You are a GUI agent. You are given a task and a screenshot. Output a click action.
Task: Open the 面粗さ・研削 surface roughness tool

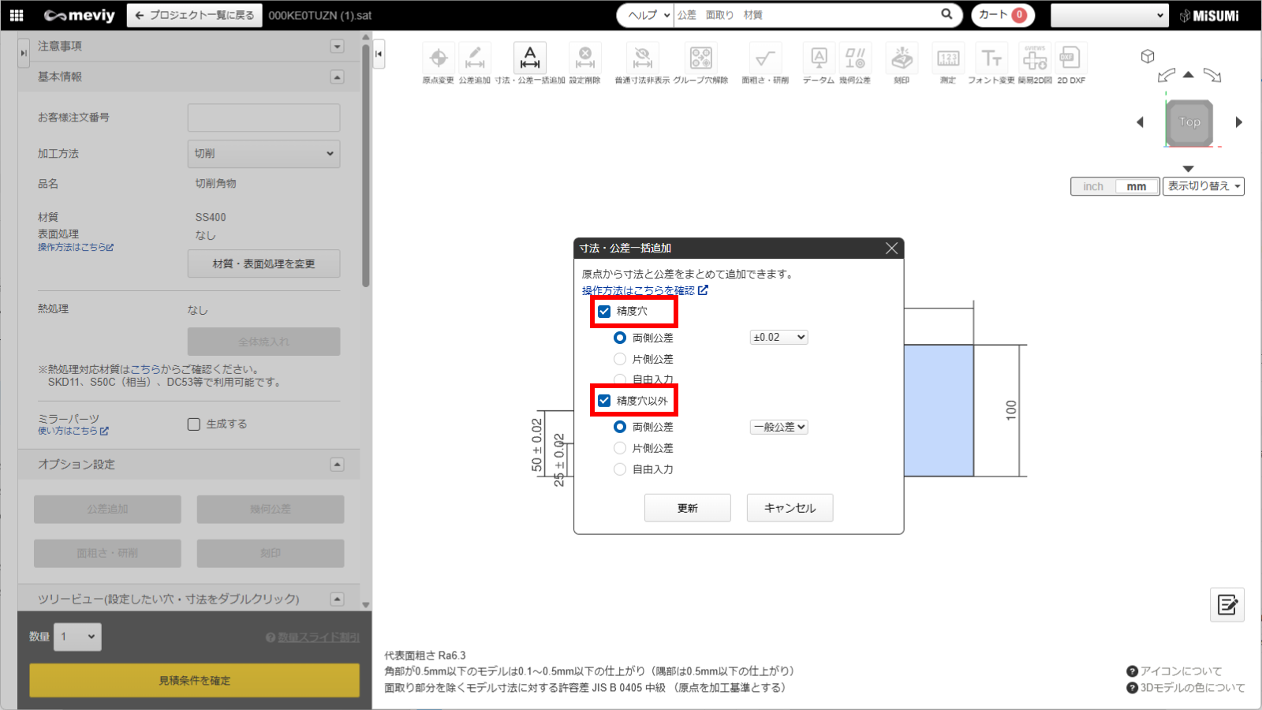[x=764, y=59]
